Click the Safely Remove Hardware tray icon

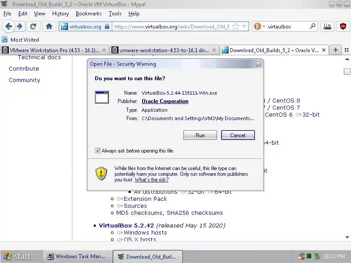tap(317, 256)
